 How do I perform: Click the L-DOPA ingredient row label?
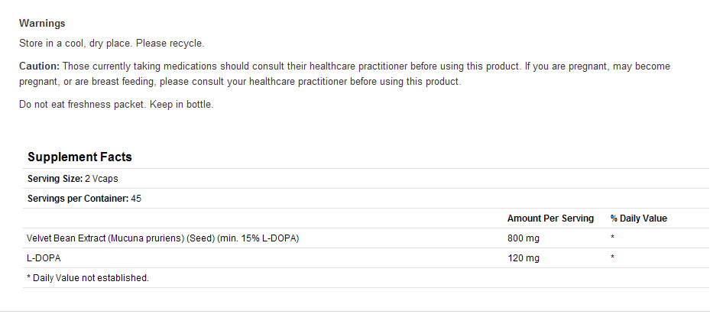click(44, 258)
